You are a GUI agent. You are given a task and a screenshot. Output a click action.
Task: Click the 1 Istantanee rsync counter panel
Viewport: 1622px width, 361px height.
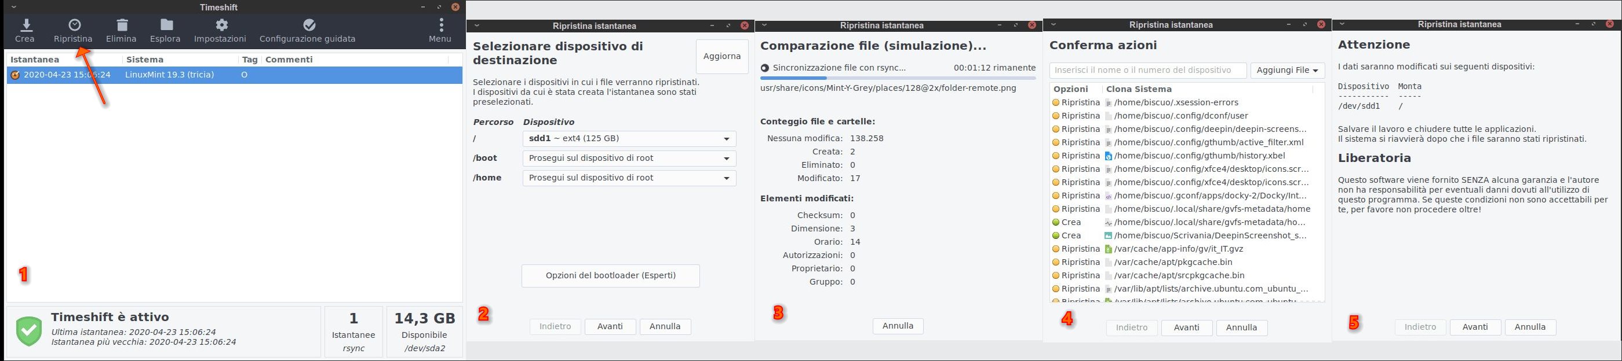[x=353, y=331]
